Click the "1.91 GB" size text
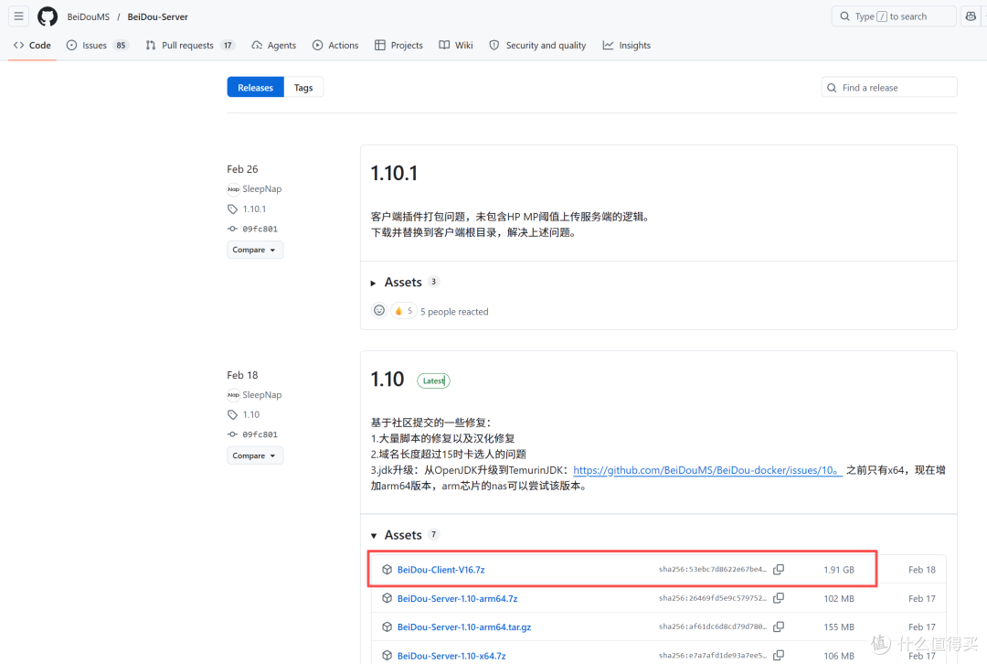This screenshot has height=664, width=987. (838, 570)
